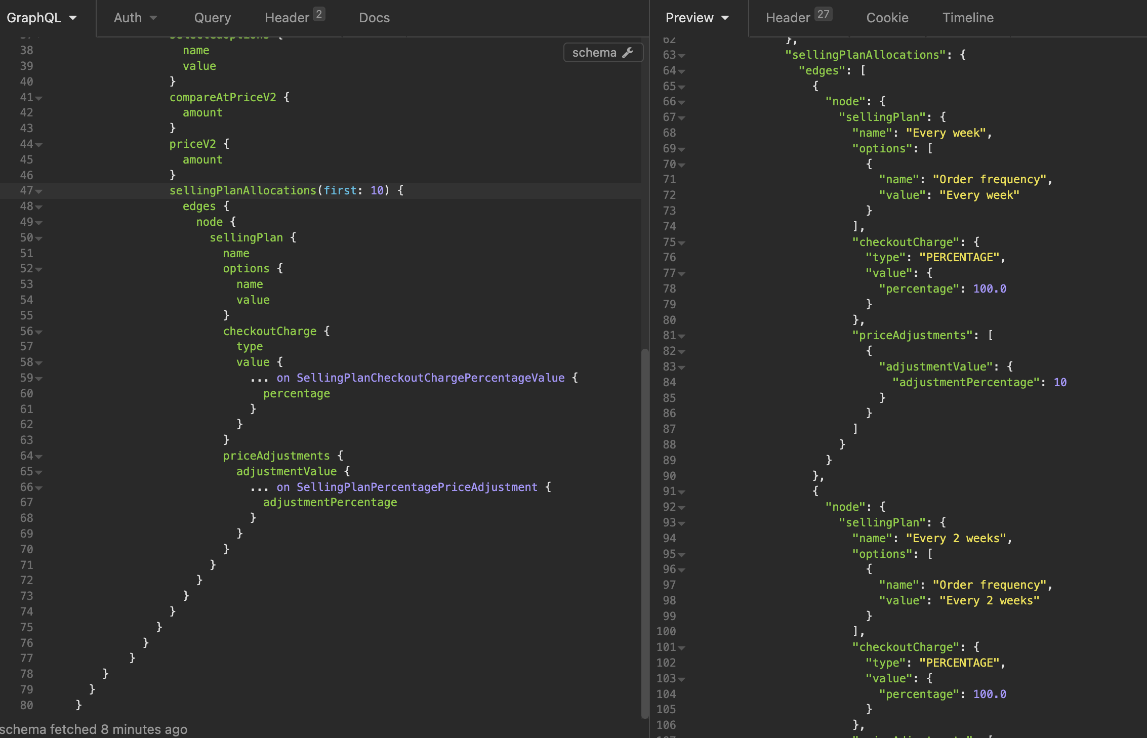Open the GraphQL body type dropdown
1147x738 pixels.
42,18
